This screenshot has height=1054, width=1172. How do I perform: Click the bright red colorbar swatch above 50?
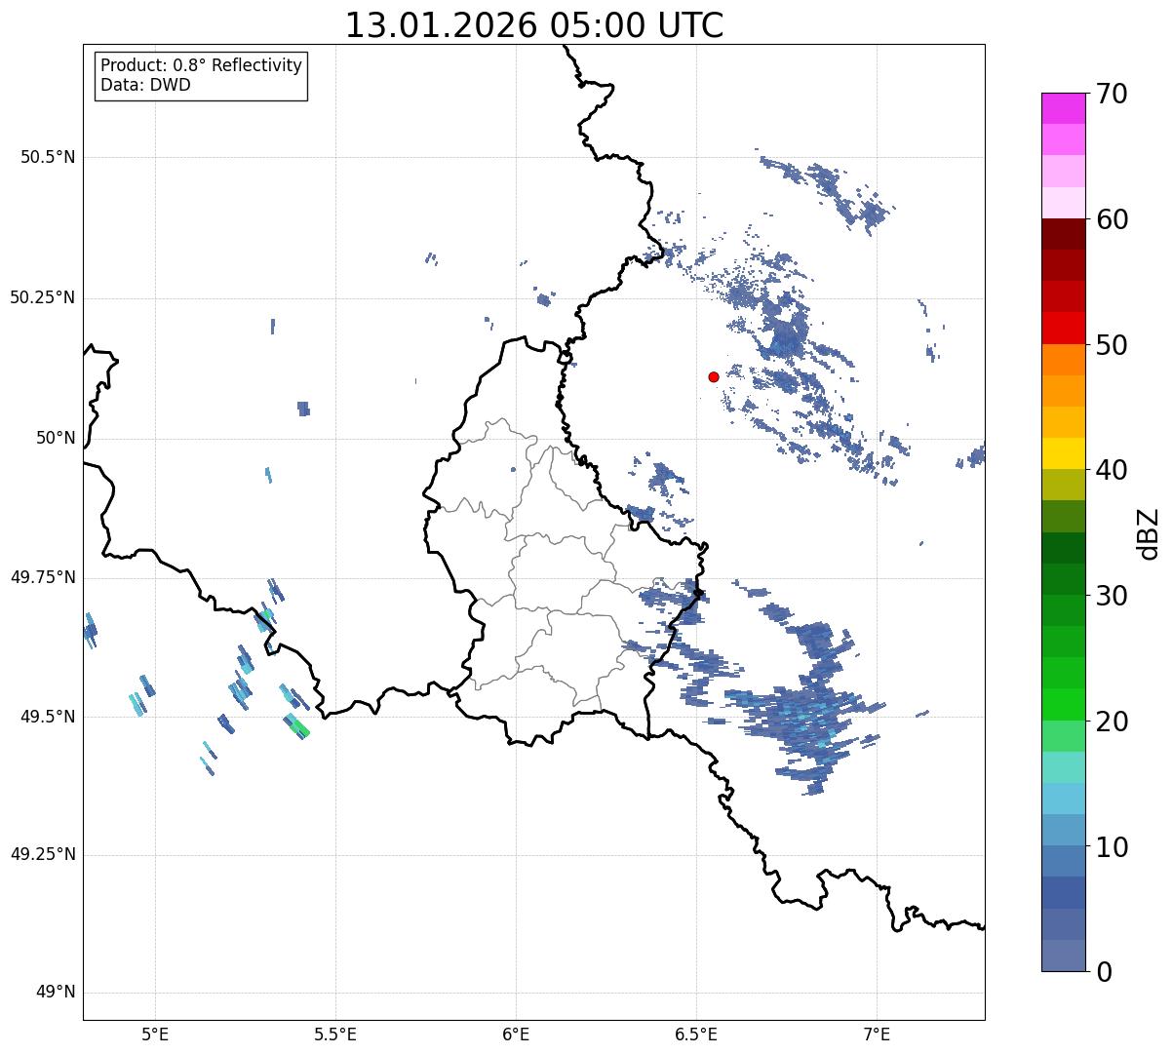(1063, 328)
